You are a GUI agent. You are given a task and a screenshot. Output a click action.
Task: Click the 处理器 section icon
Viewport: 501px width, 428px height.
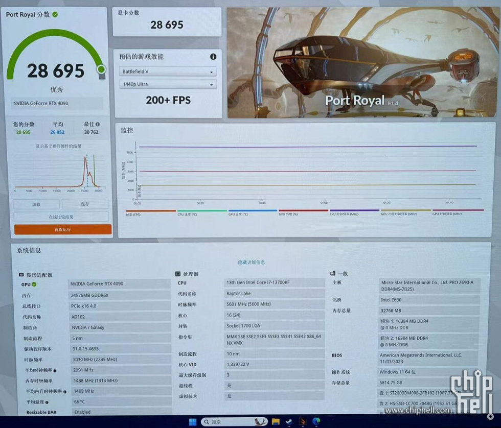(178, 274)
